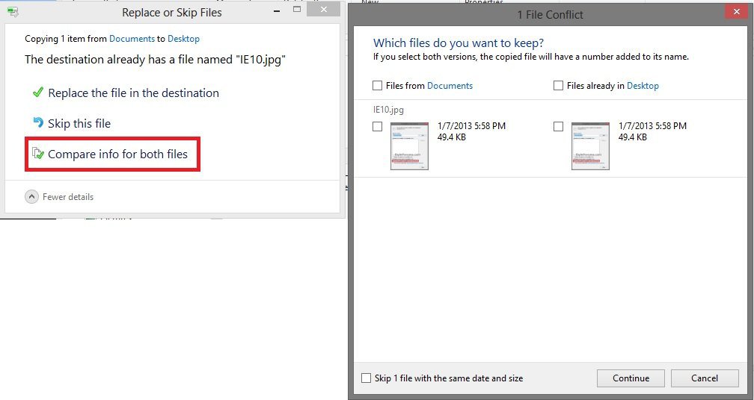754x400 pixels.
Task: Click the Desktop link beside Files already in
Action: click(x=643, y=86)
